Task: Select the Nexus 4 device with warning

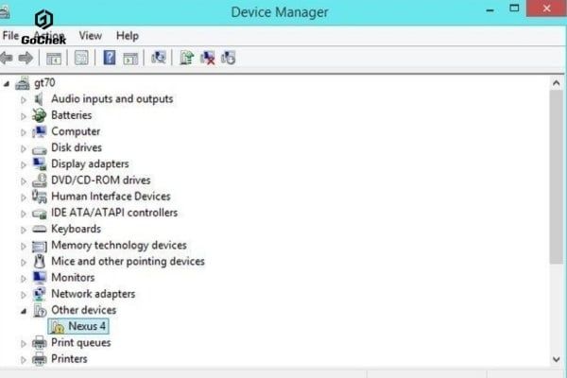Action: click(x=87, y=326)
